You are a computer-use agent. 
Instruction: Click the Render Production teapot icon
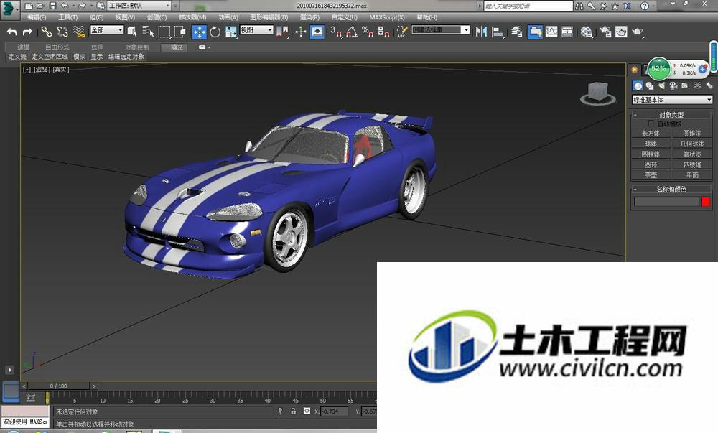pos(638,32)
